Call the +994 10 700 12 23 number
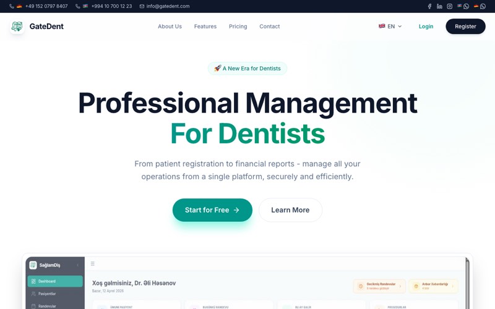Viewport: 495px width, 309px height. tap(103, 6)
